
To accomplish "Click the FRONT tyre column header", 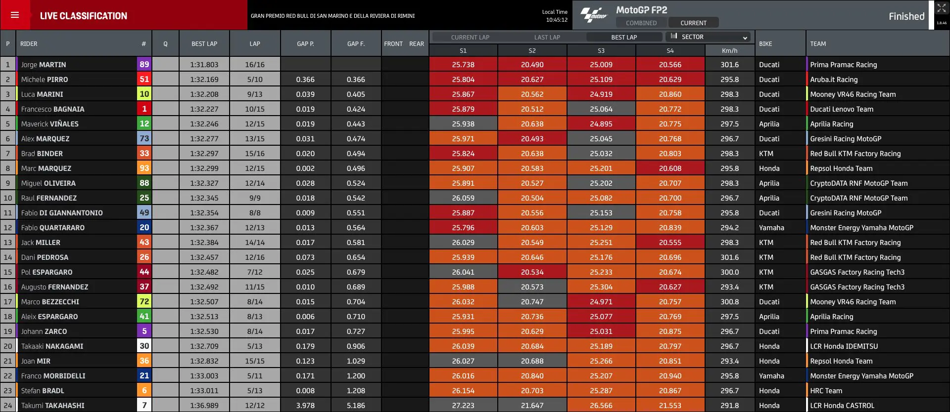I will point(393,43).
